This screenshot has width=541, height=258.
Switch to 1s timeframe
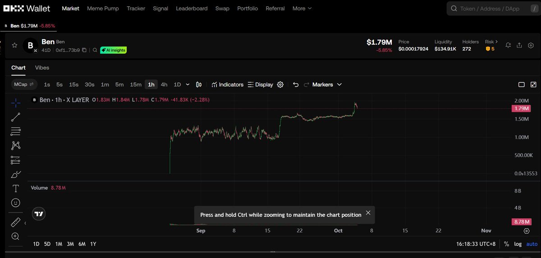[47, 85]
